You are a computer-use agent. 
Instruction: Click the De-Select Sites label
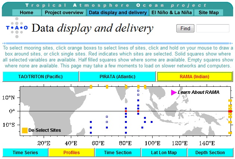45,130
